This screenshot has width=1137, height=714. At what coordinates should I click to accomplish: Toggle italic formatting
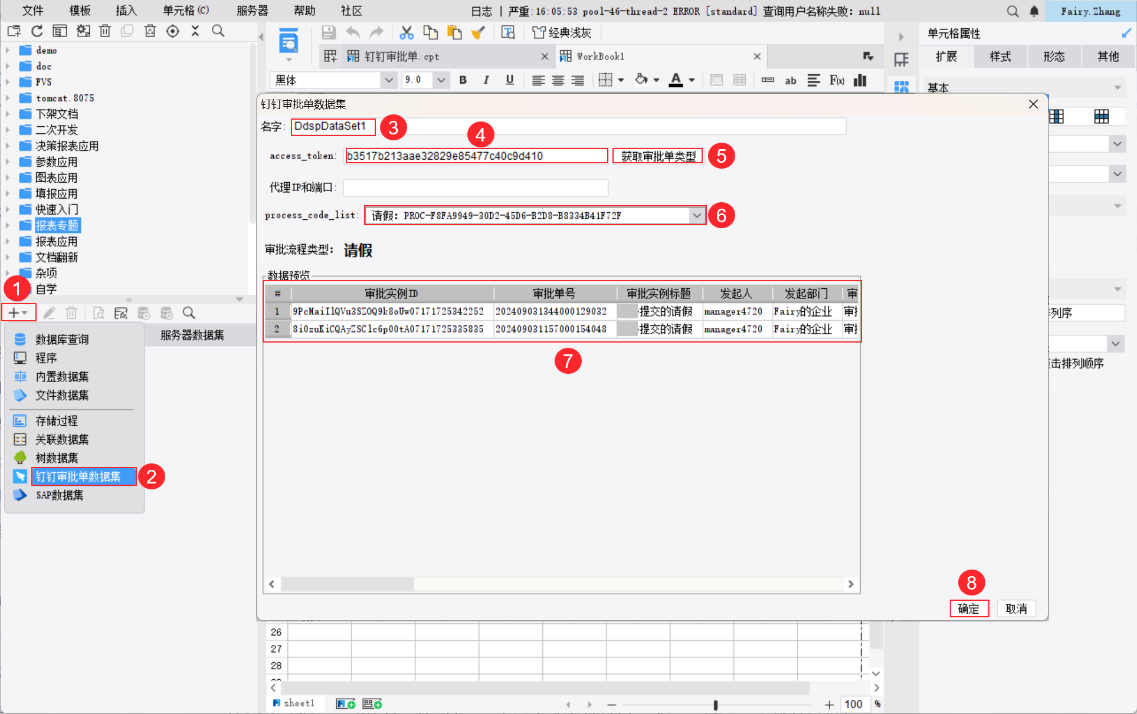click(486, 80)
